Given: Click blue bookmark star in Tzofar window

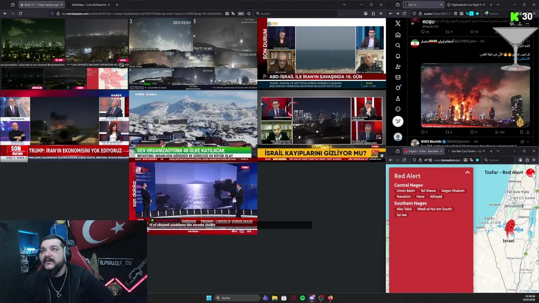Looking at the screenshot, I should point(477,160).
